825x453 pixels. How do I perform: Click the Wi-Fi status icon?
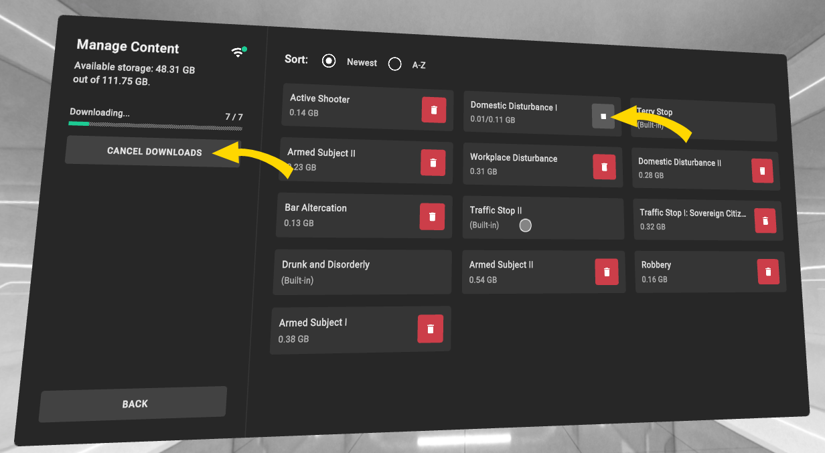tap(238, 52)
